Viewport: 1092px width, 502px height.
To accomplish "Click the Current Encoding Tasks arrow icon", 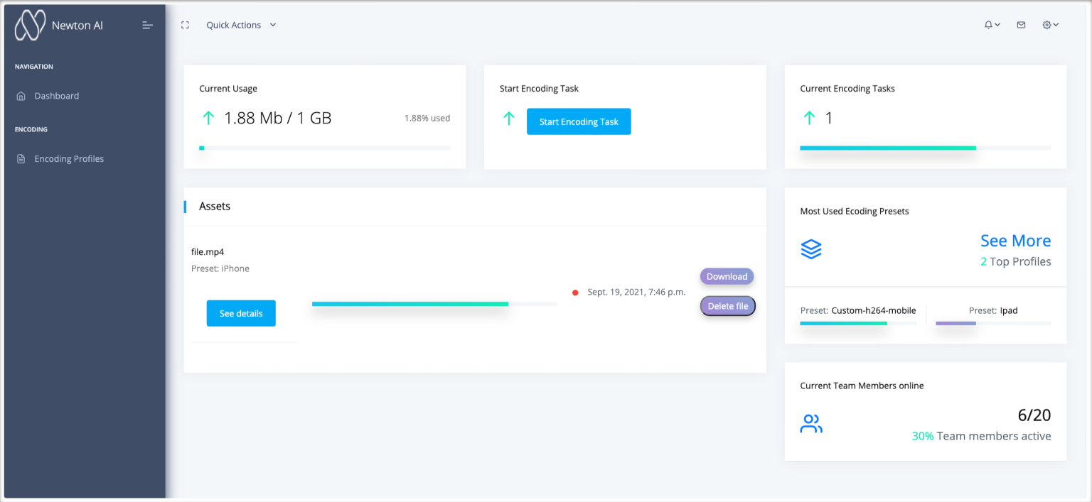I will tap(809, 119).
